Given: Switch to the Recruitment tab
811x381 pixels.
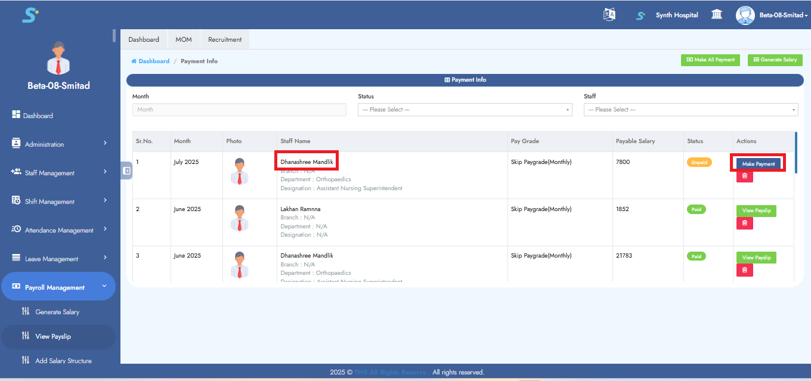Looking at the screenshot, I should pyautogui.click(x=225, y=39).
